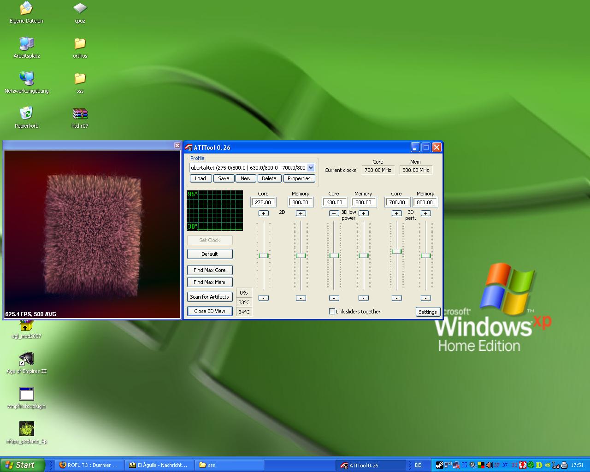Click DE language indicator

(x=418, y=465)
